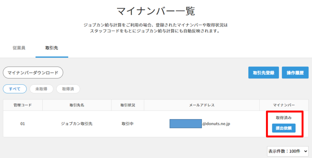Click the @donuts.ne.jp email address
The width and height of the screenshot is (312, 158).
(x=216, y=124)
